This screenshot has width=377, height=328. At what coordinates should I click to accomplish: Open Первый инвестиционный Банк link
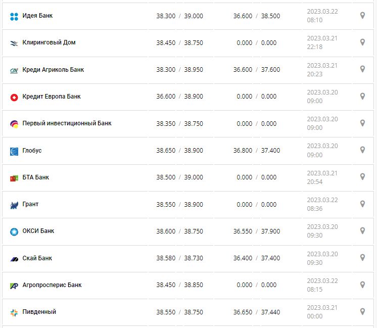(x=67, y=123)
